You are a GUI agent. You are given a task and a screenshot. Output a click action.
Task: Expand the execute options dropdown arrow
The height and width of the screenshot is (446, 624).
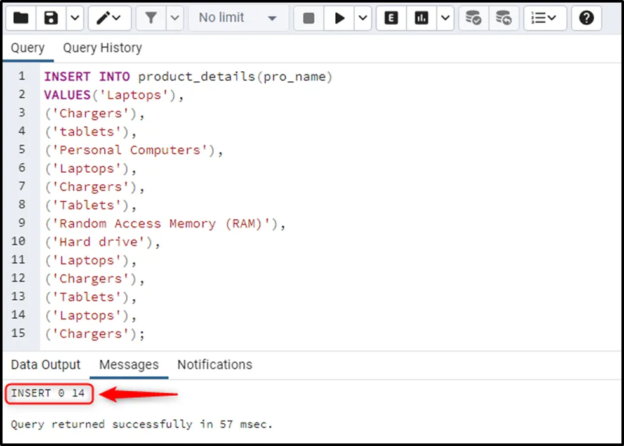pyautogui.click(x=362, y=18)
